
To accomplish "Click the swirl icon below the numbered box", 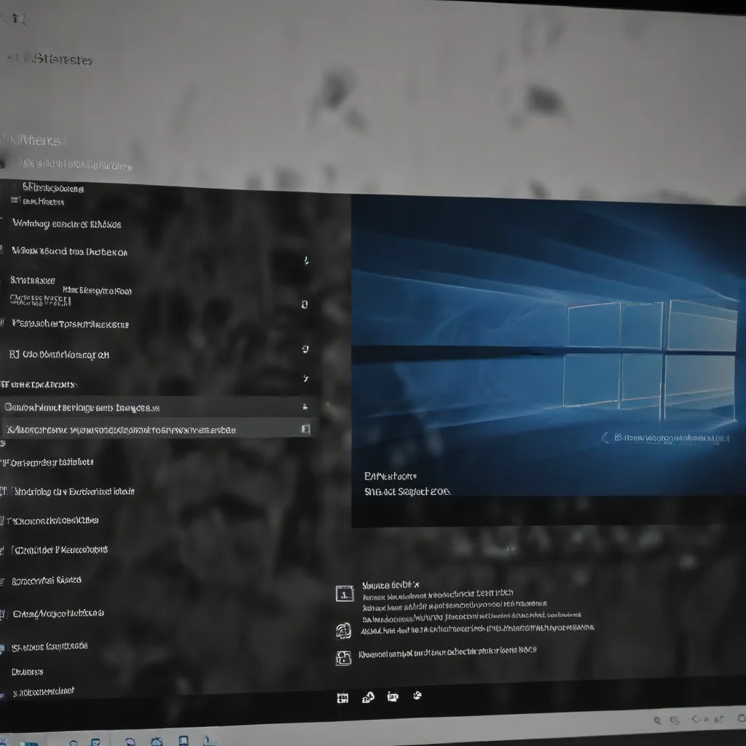I will click(x=344, y=631).
